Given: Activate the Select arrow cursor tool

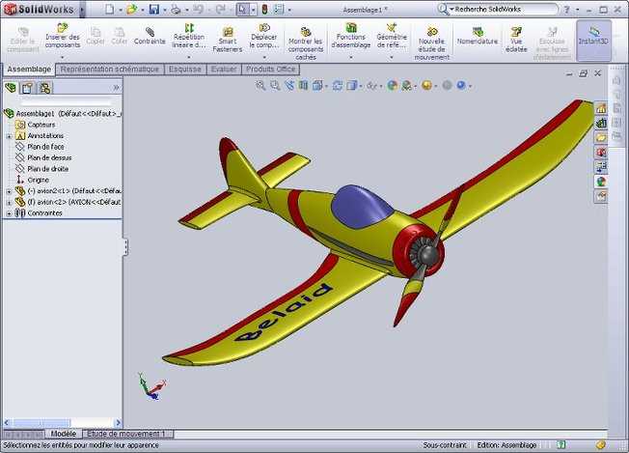Looking at the screenshot, I should click(242, 10).
